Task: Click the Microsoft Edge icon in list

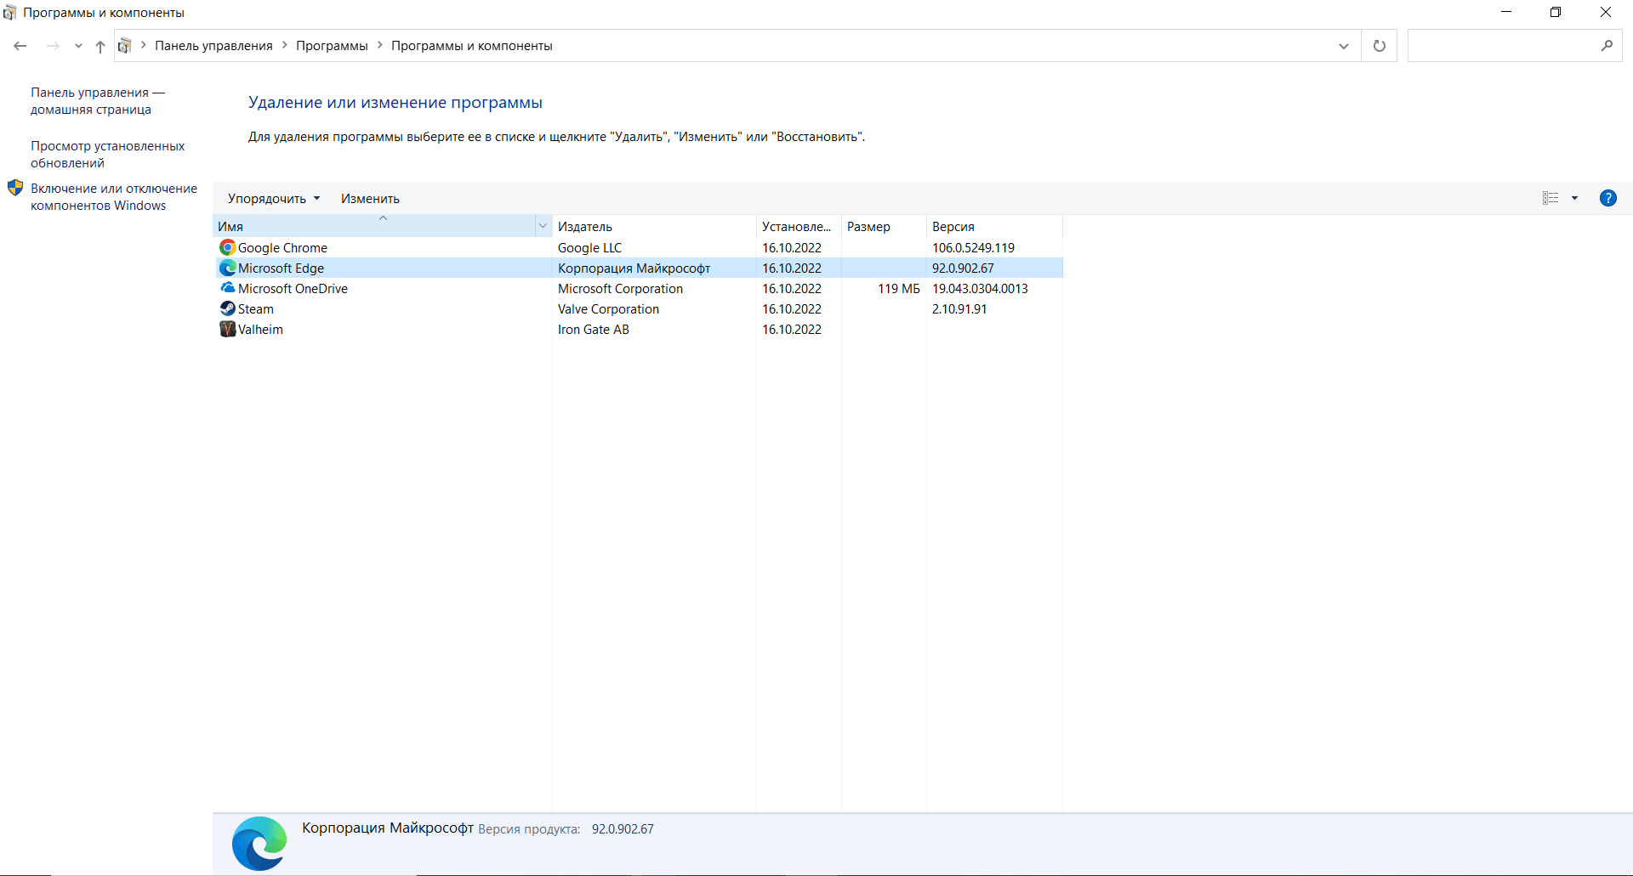Action: 227,268
